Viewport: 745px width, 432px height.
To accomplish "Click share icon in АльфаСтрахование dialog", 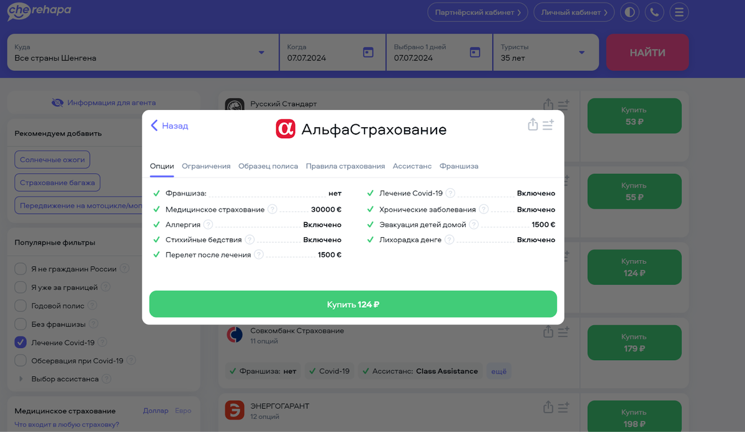I will coord(533,125).
